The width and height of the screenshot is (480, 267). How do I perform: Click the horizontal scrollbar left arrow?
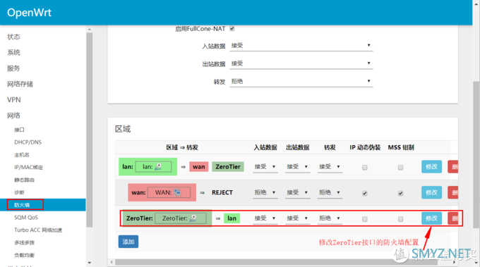click(112, 262)
